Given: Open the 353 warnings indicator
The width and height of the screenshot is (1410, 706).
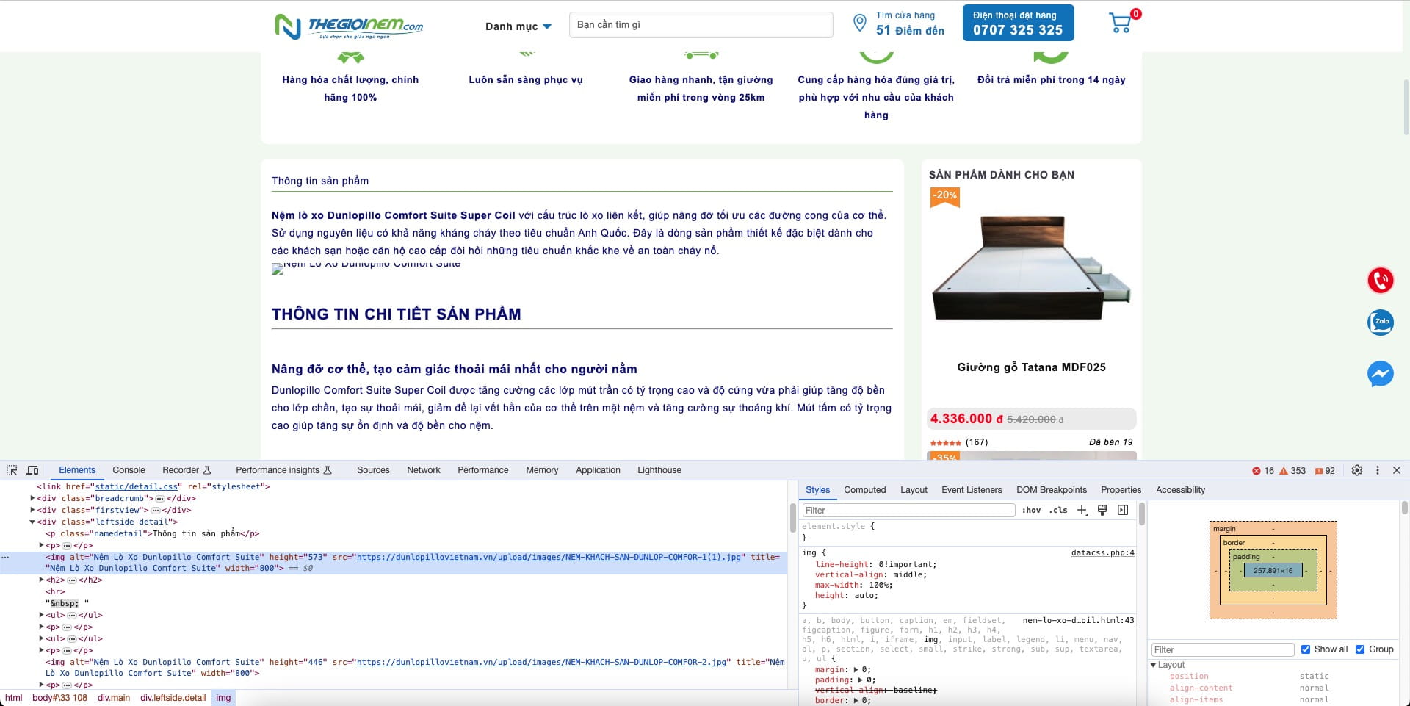Looking at the screenshot, I should (x=1292, y=471).
